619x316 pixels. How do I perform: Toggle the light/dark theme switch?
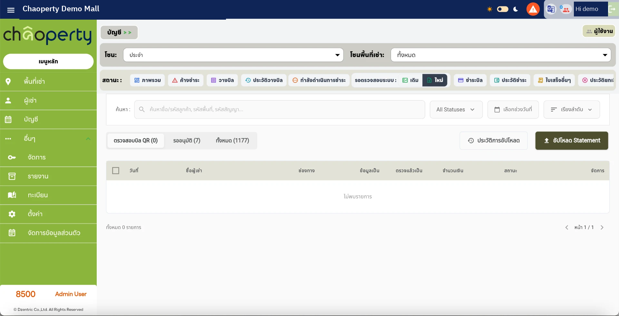(x=503, y=9)
